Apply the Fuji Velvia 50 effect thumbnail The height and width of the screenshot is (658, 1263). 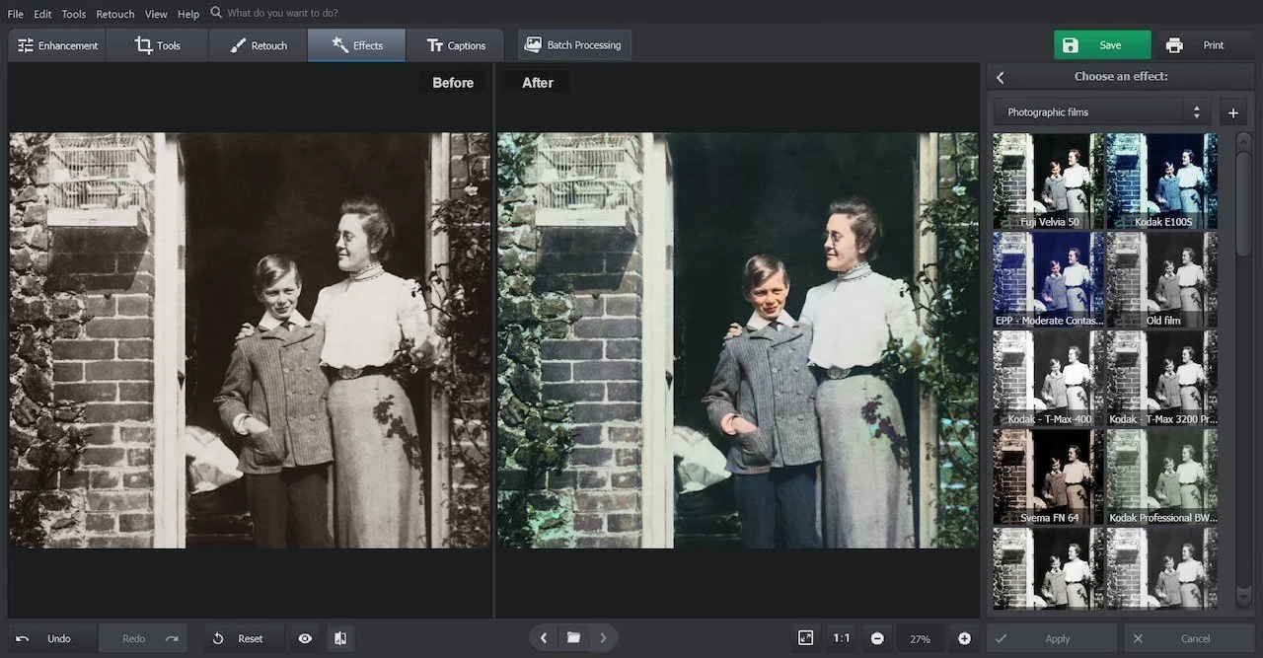pyautogui.click(x=1049, y=182)
